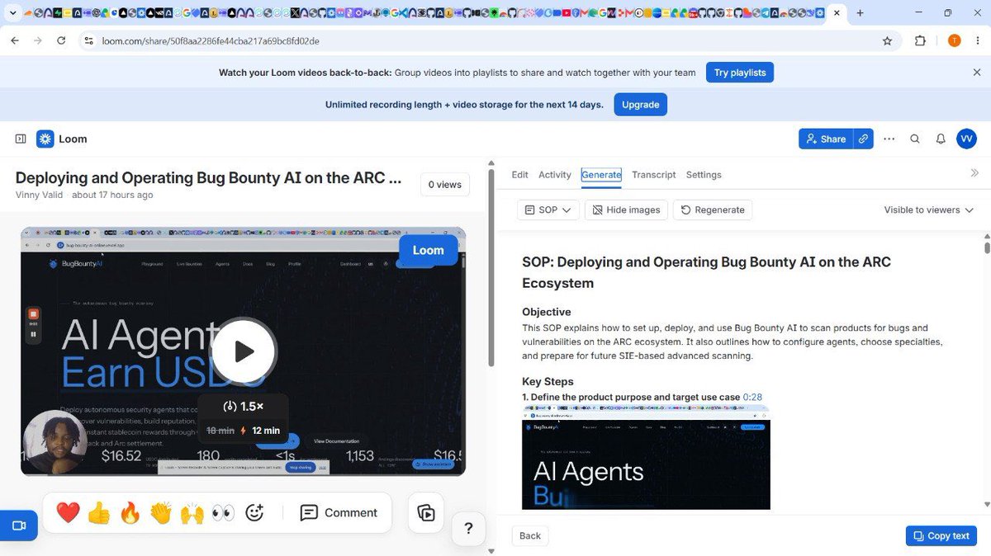Click the Copy text button
The height and width of the screenshot is (556, 991).
coord(941,536)
